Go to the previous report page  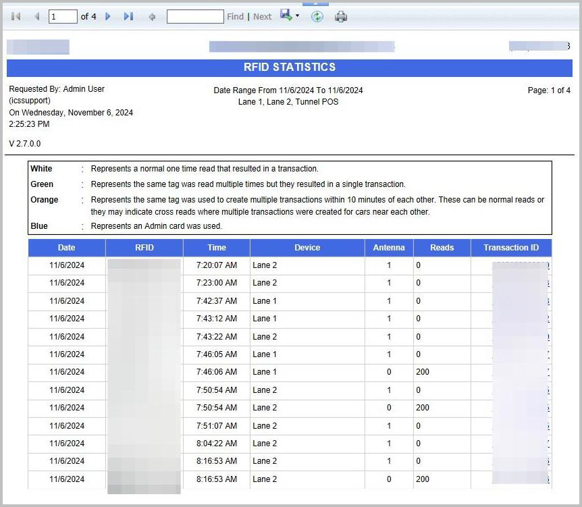point(36,16)
